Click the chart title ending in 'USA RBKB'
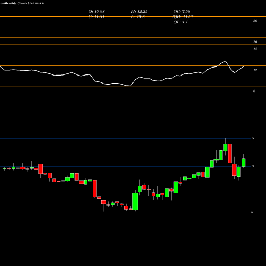The height and width of the screenshot is (266, 266). pyautogui.click(x=22, y=3)
